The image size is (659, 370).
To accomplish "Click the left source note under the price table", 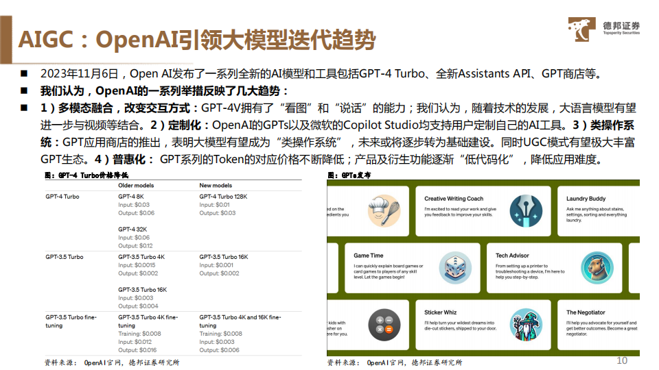I will point(112,362).
